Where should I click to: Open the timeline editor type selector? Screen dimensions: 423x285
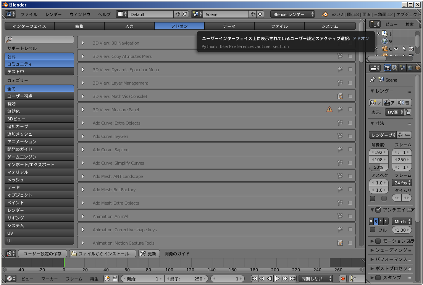point(11,279)
